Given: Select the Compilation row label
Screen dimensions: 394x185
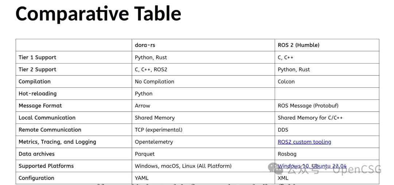Looking at the screenshot, I should point(35,81).
